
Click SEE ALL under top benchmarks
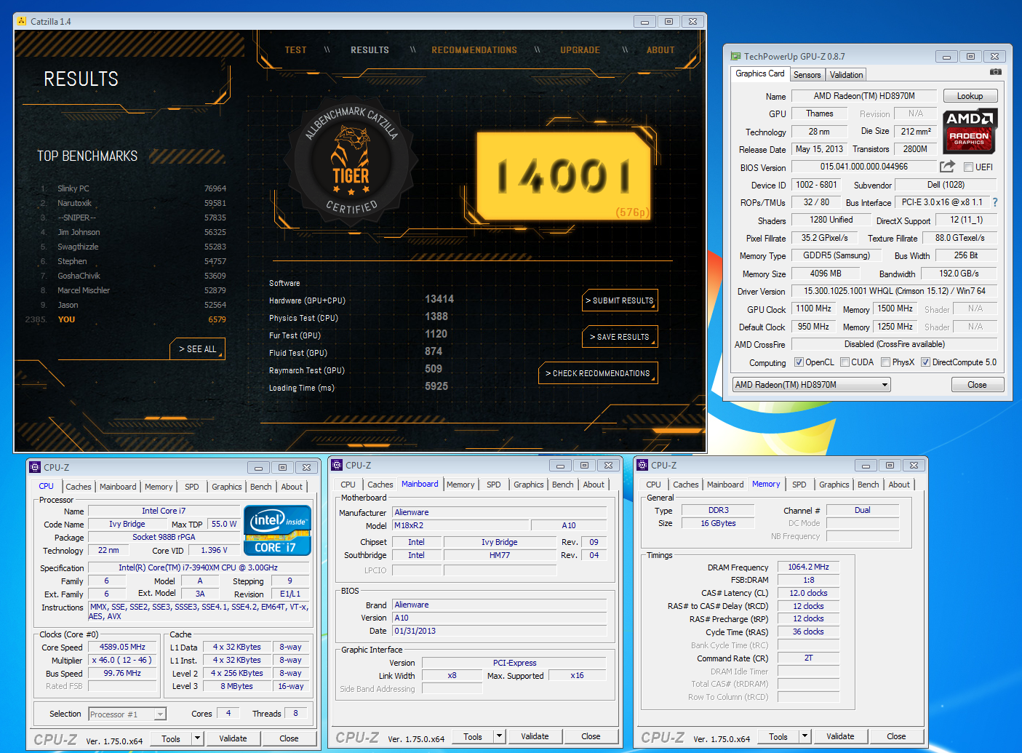point(197,349)
